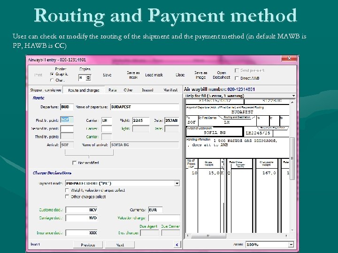Screen dimensions: 338x253
Task: Click the Close toolbar command
Action: click(180, 75)
